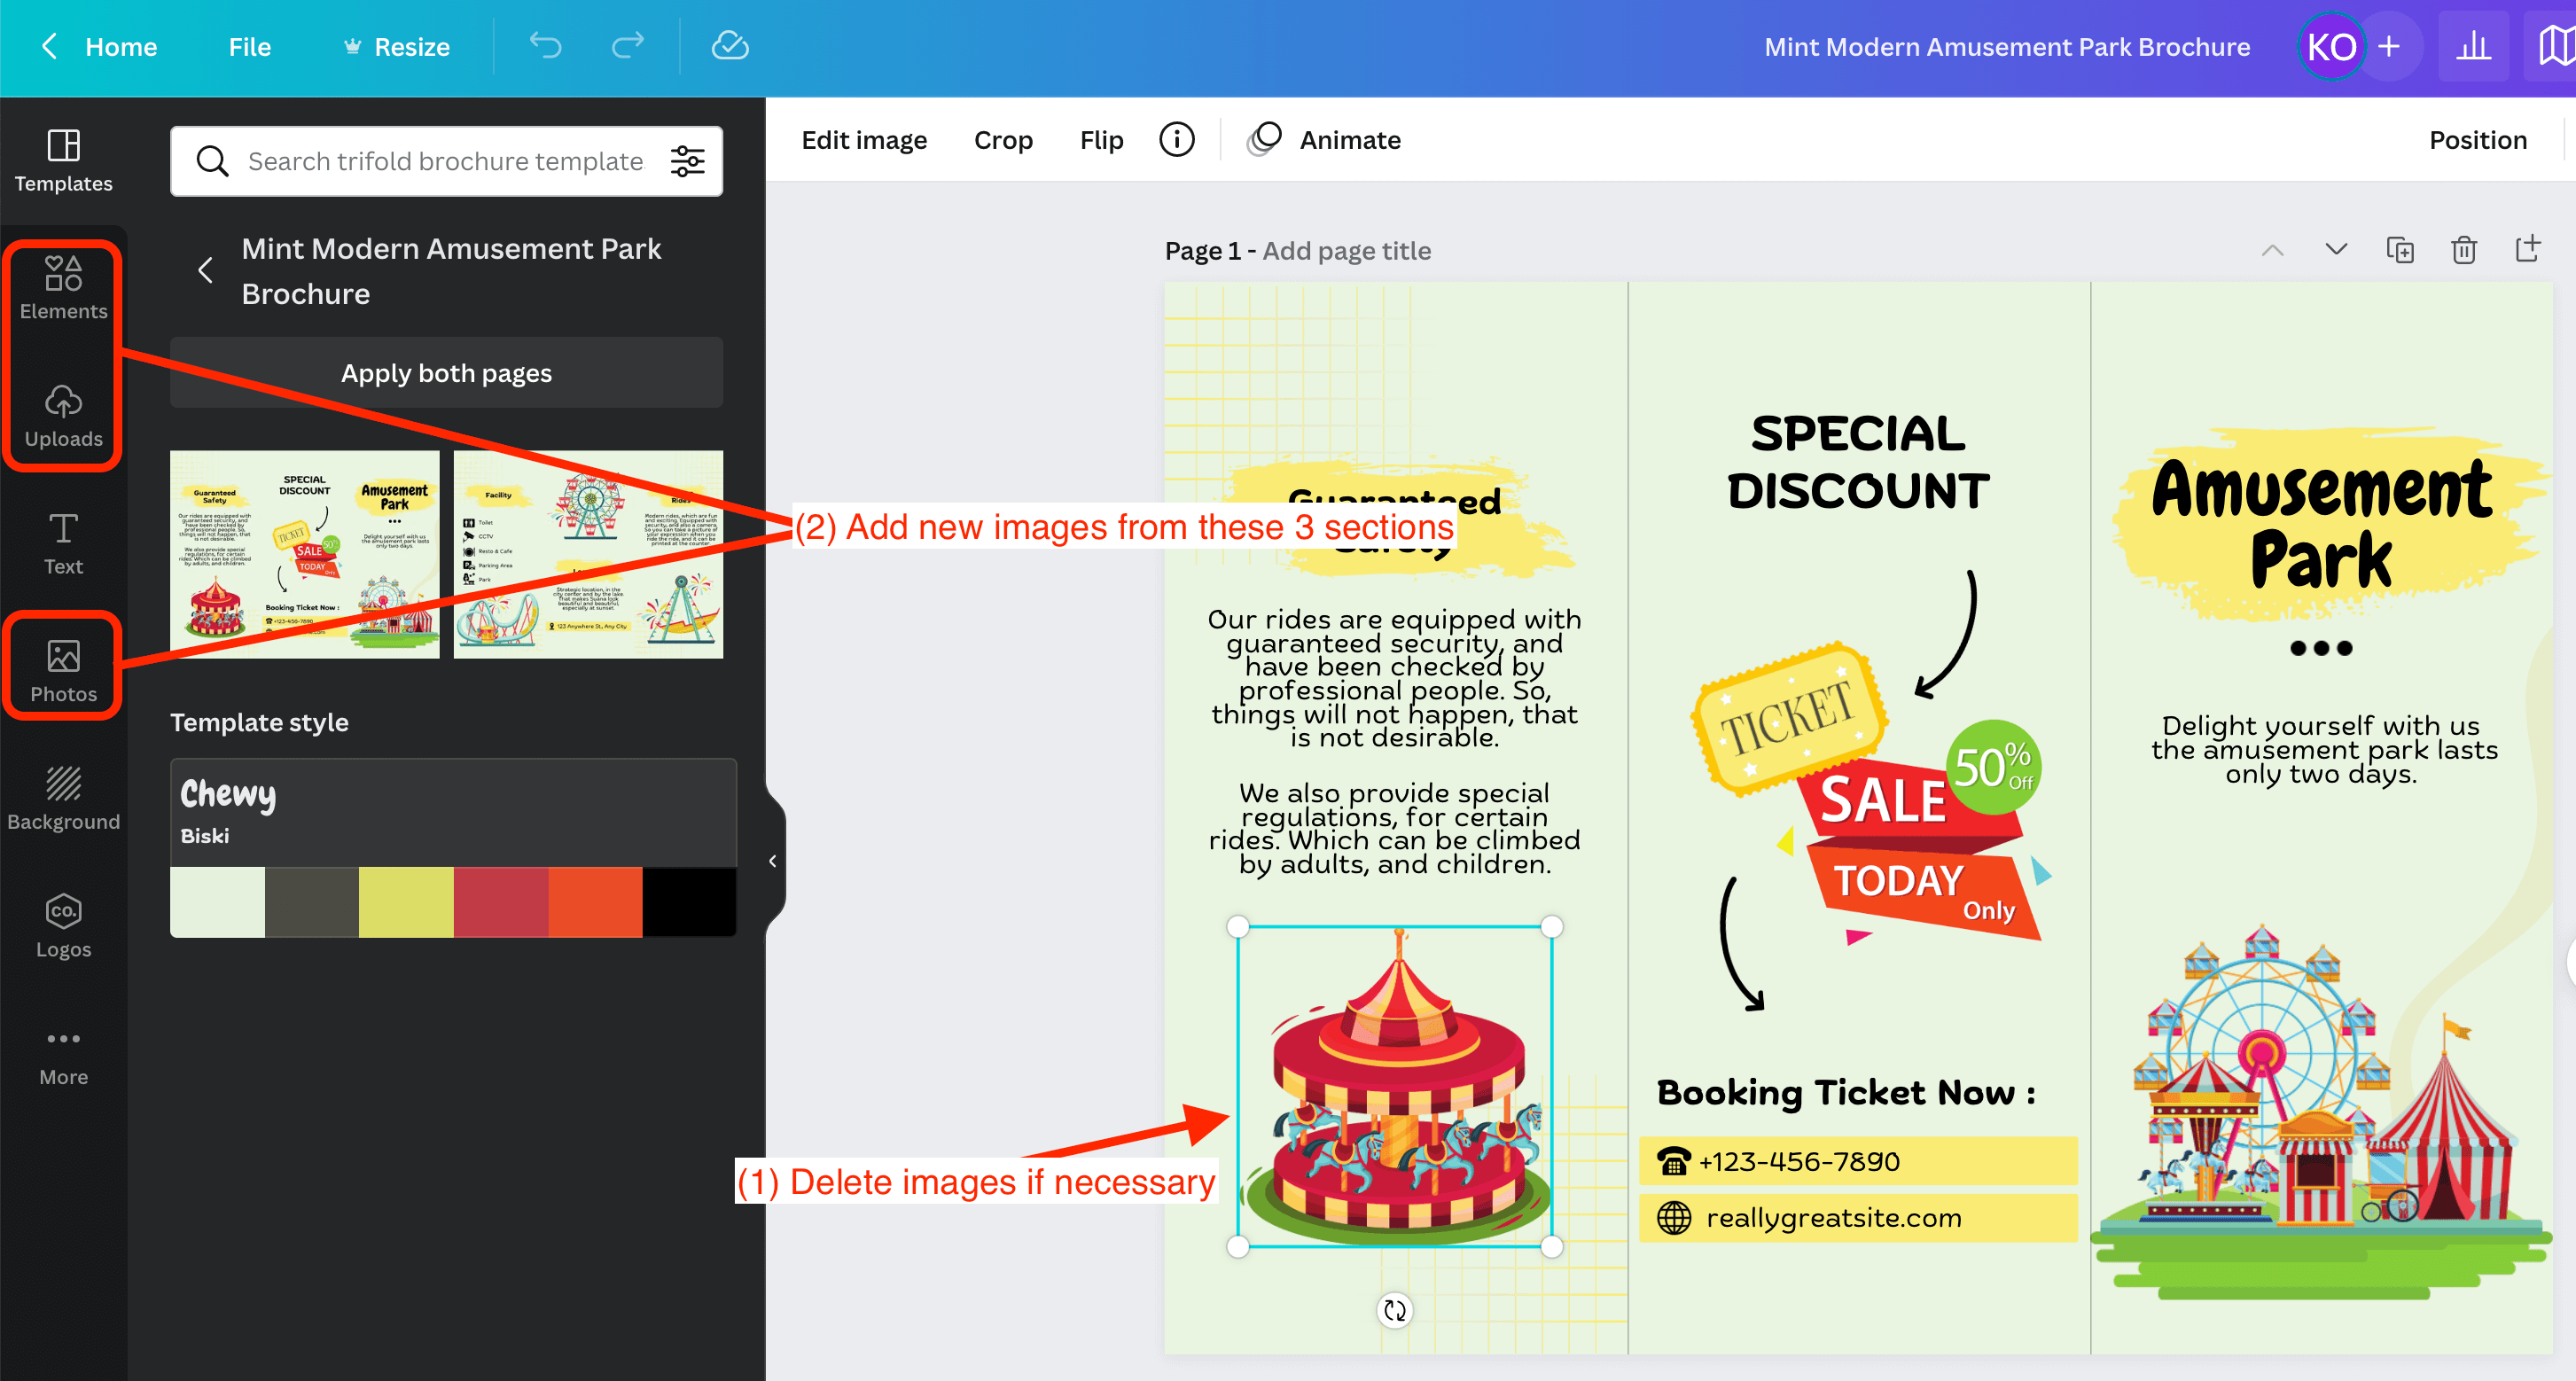This screenshot has width=2576, height=1381.
Task: Move page down with chevron
Action: pyautogui.click(x=2335, y=250)
